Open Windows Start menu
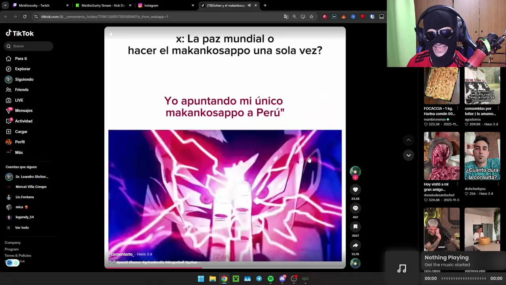Viewport: 506px width, 285px height. pos(201,279)
